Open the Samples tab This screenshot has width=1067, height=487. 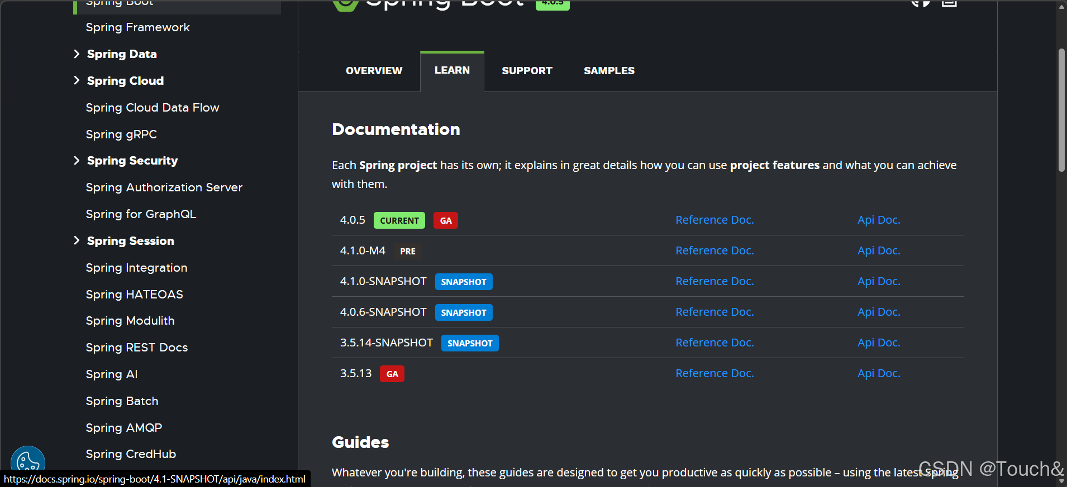tap(609, 71)
